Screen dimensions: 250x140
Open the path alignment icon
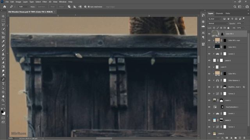(75, 7)
